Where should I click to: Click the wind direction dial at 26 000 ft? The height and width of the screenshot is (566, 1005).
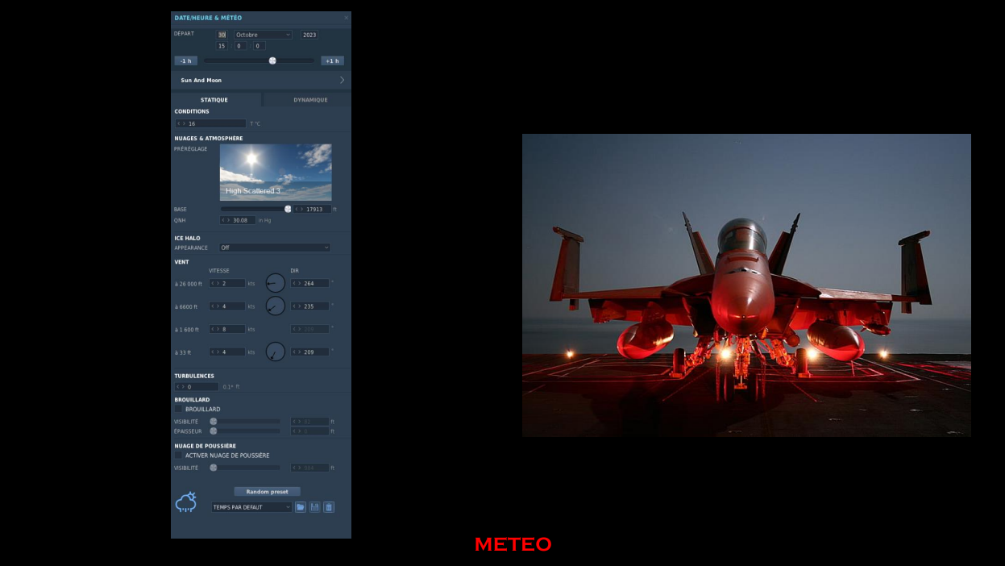(276, 283)
